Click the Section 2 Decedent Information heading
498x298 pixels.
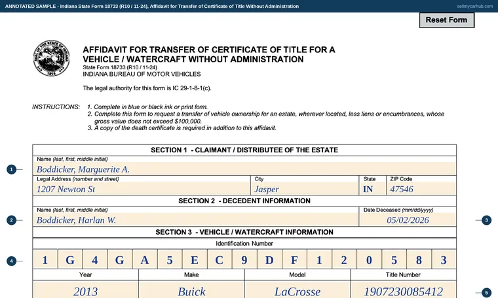(x=244, y=201)
